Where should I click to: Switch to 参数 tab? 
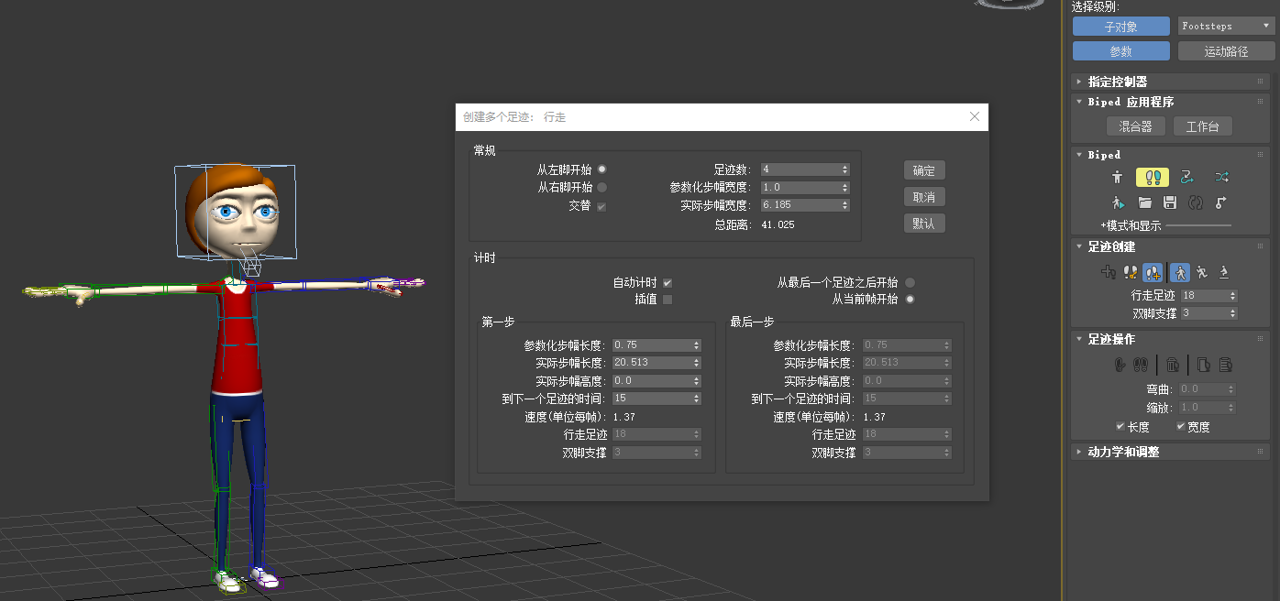click(1121, 51)
